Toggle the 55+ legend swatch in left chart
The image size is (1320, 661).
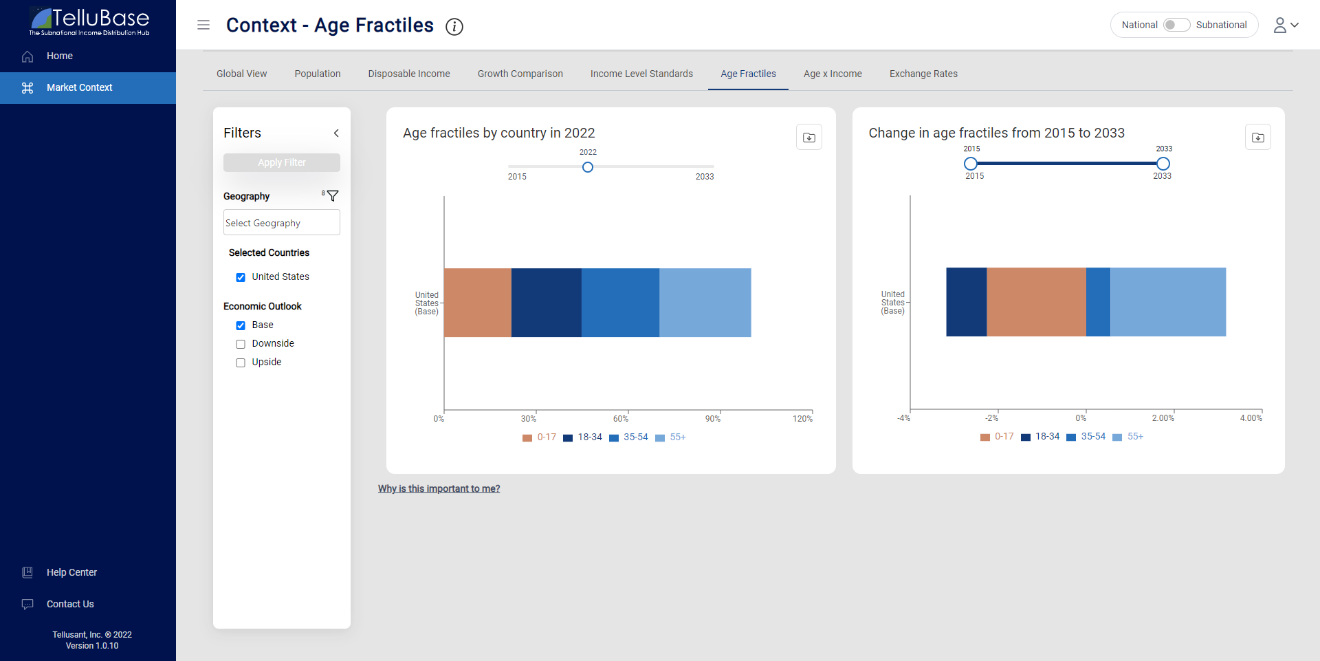tap(660, 438)
